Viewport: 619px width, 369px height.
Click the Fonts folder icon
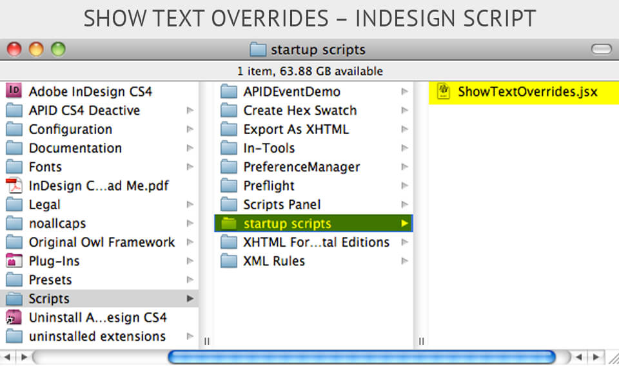(14, 166)
